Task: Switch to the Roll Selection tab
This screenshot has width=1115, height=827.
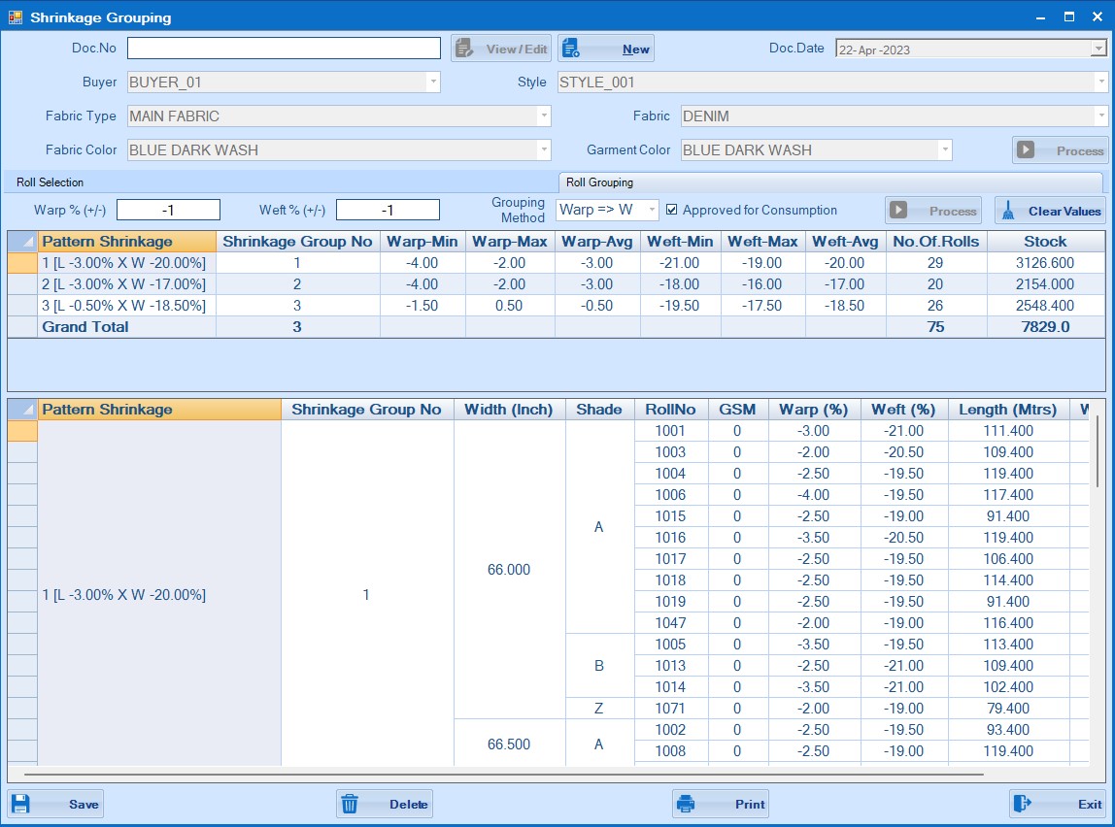Action: click(51, 182)
